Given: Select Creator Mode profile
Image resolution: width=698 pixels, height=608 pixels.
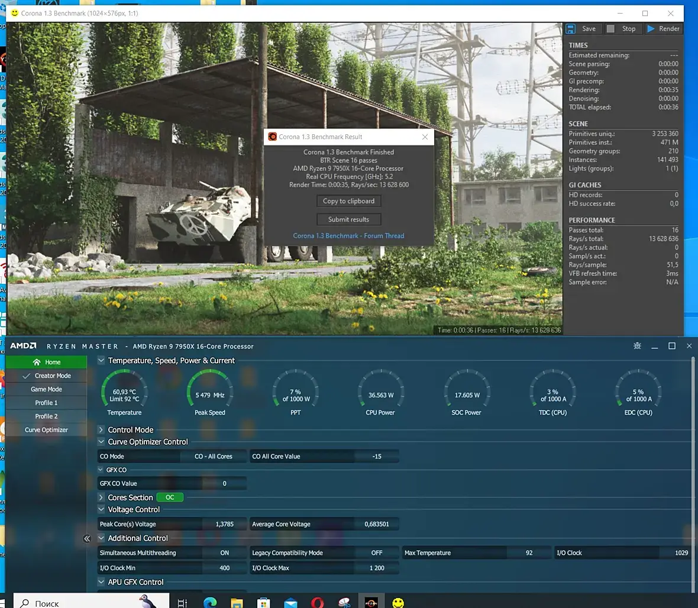Looking at the screenshot, I should (46, 376).
